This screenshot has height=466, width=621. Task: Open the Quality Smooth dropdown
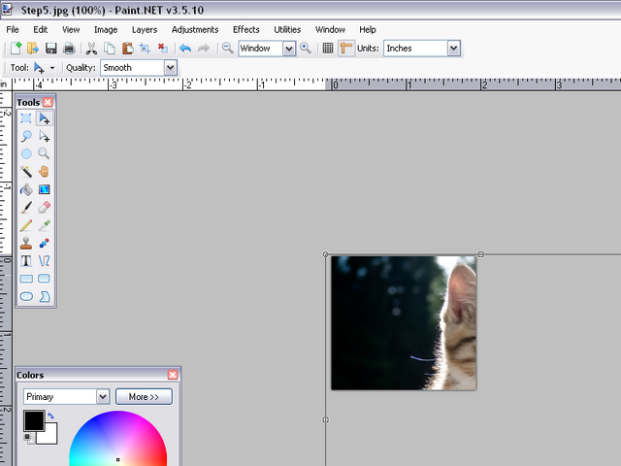(x=171, y=68)
